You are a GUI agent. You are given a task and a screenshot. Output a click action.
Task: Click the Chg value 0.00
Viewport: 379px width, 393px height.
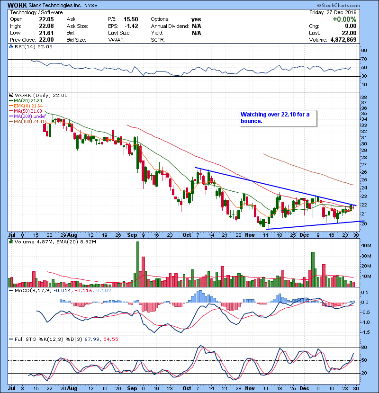351,26
